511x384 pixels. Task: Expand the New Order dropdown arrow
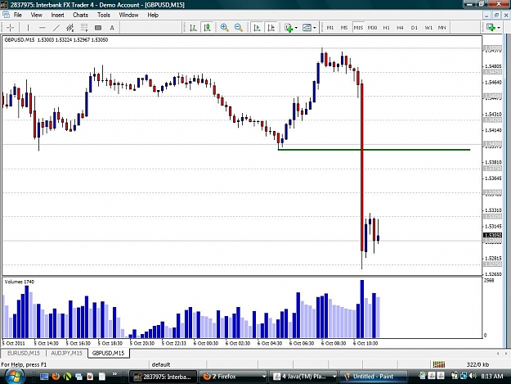499,28
